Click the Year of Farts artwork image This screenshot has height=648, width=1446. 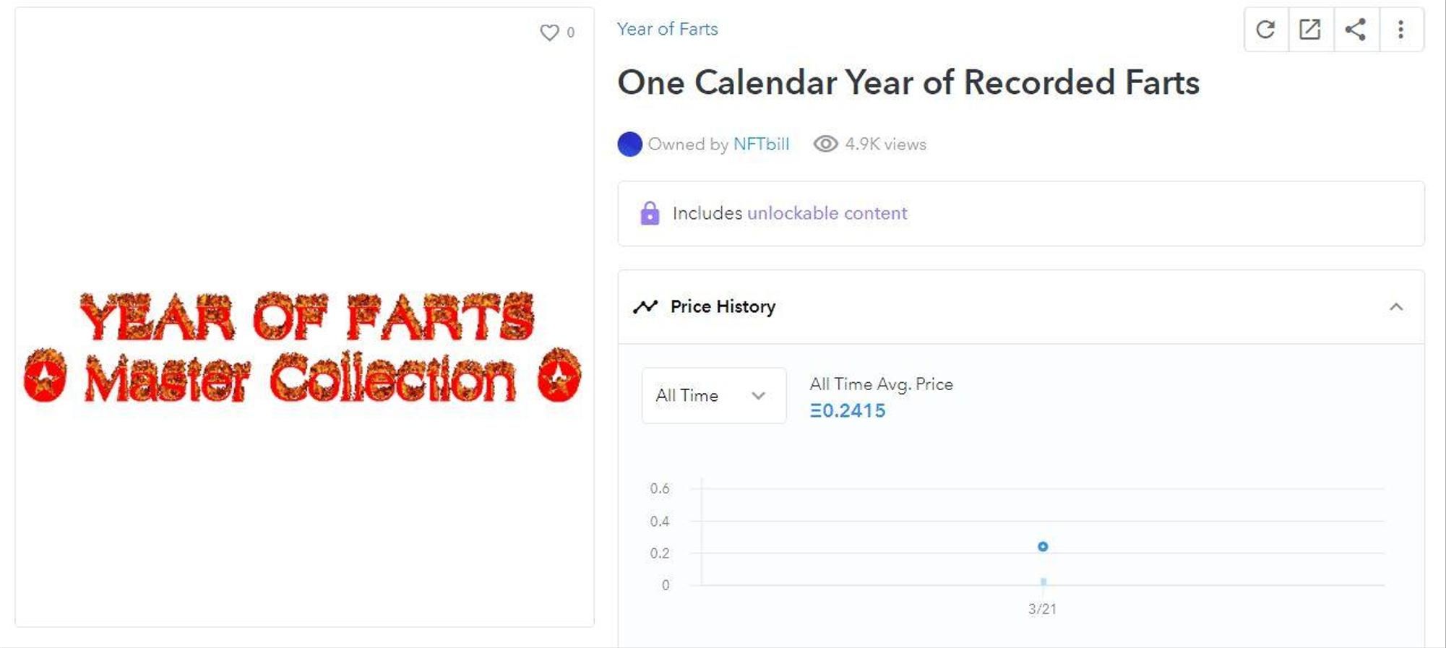[x=304, y=347]
